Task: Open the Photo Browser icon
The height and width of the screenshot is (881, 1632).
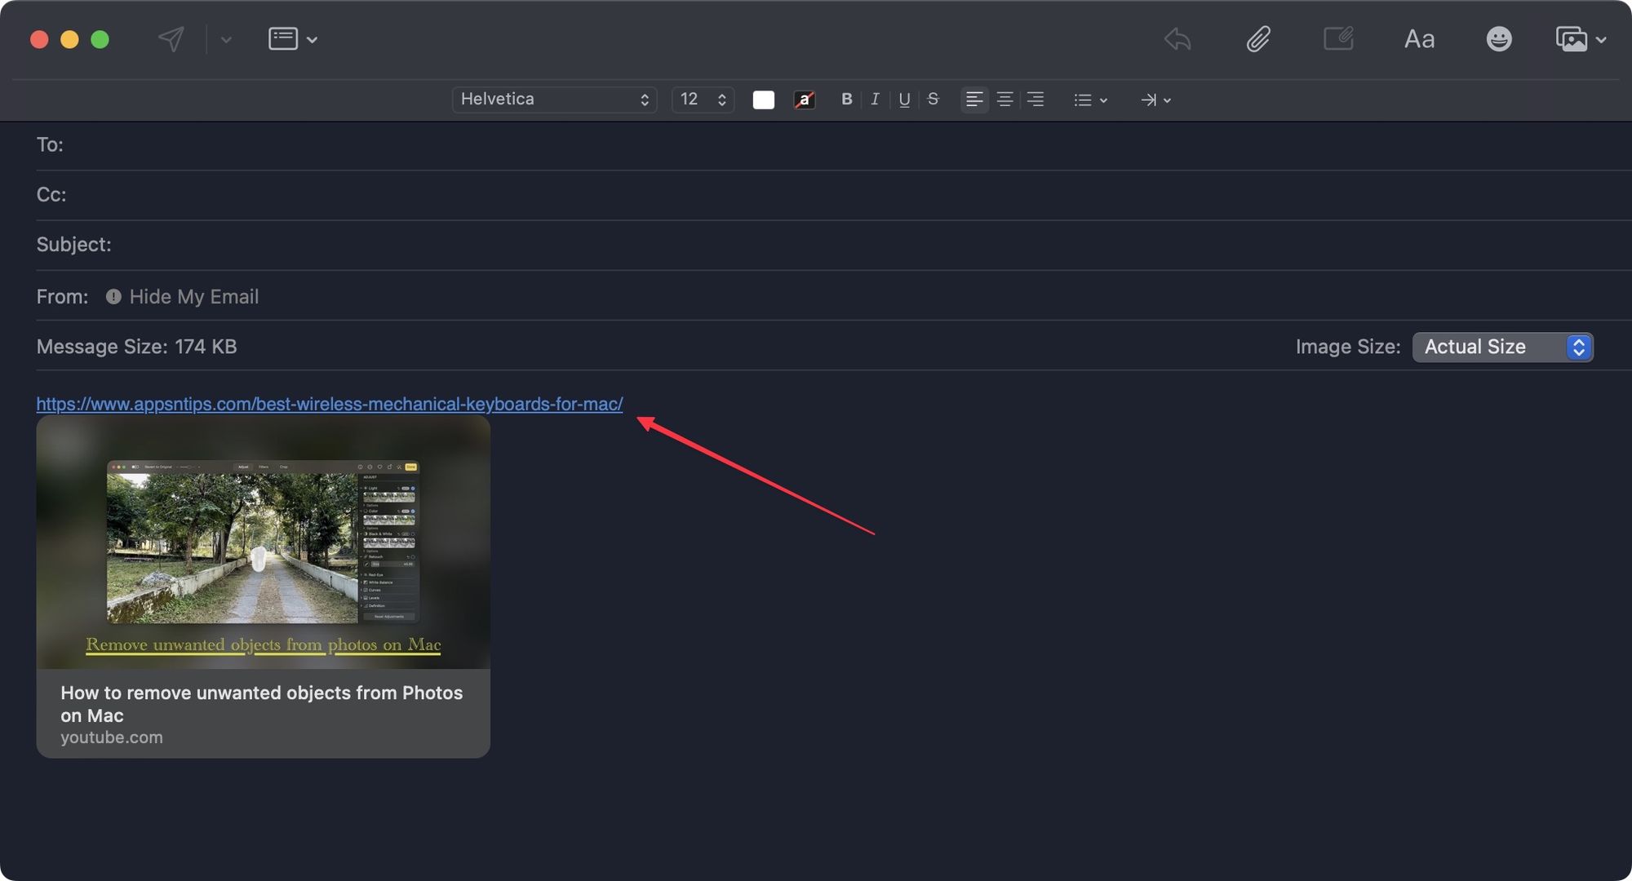Action: coord(1571,38)
